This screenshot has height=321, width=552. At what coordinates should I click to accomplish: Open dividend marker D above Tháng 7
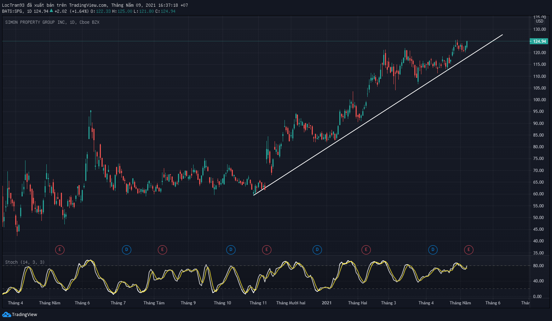[x=126, y=250]
